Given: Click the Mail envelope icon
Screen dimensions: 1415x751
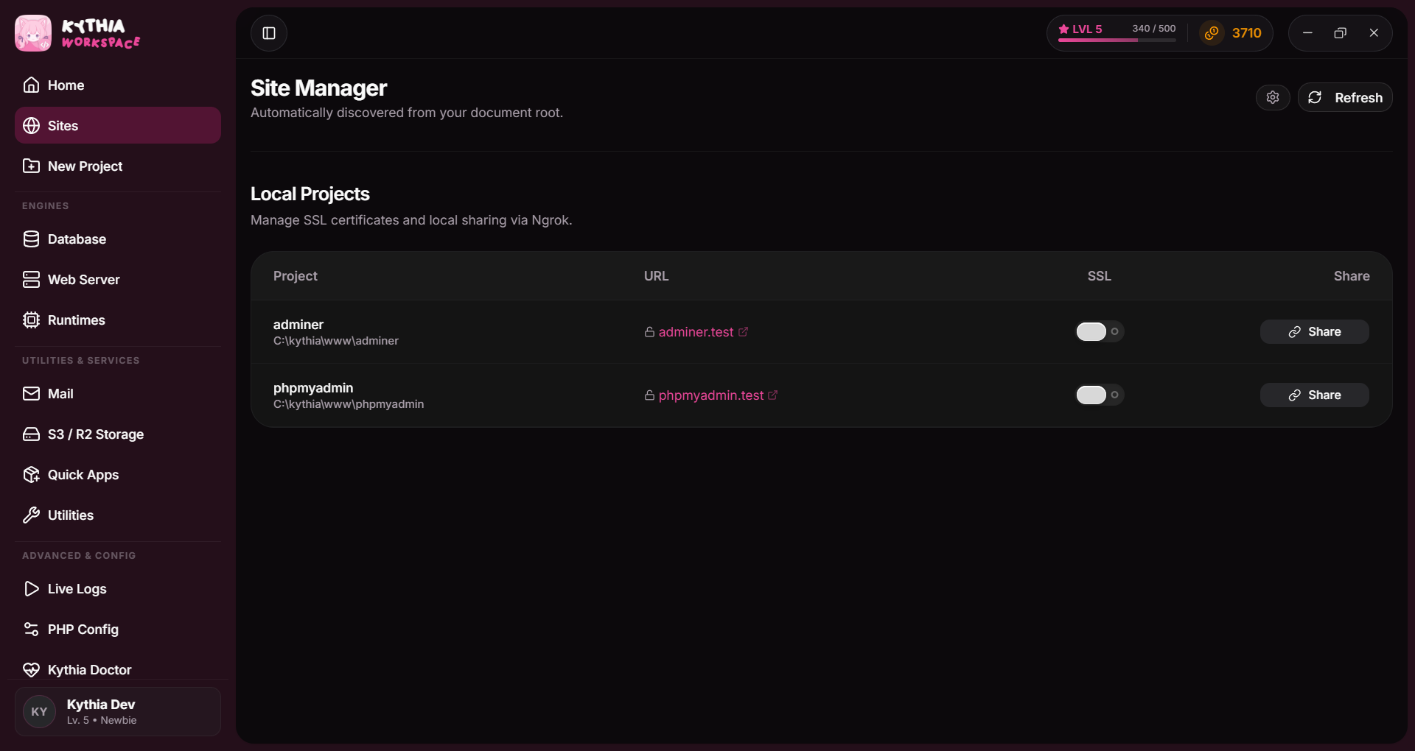Looking at the screenshot, I should (31, 394).
